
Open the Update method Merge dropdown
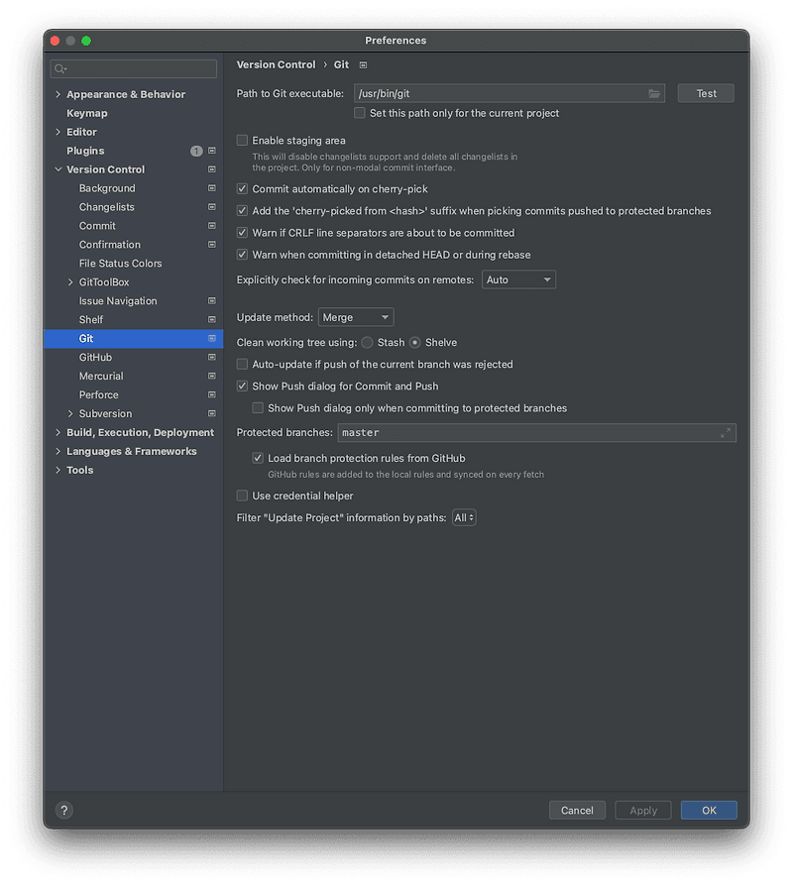(356, 318)
